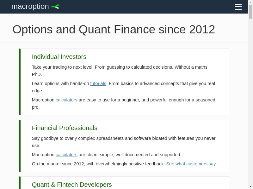Image resolution: width=253 pixels, height=189 pixels.
Task: Click green side bar of Financial Professionals card
Action: 20,146
